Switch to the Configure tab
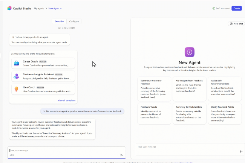Screen dimensions: 245x163 pos(74,21)
